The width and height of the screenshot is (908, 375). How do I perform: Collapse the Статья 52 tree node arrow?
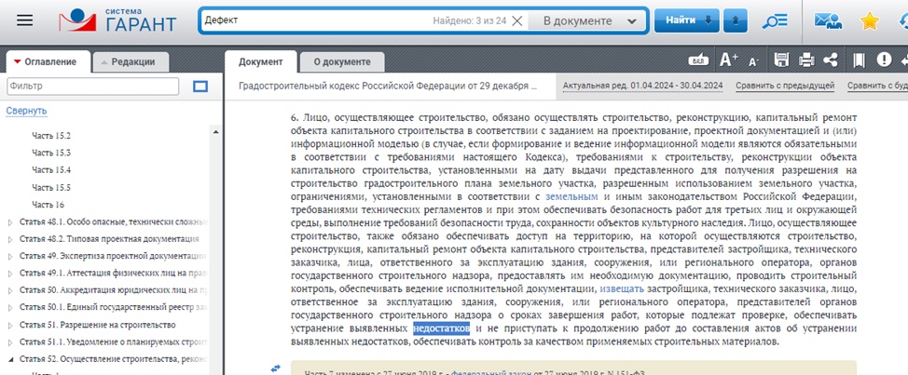[11, 360]
